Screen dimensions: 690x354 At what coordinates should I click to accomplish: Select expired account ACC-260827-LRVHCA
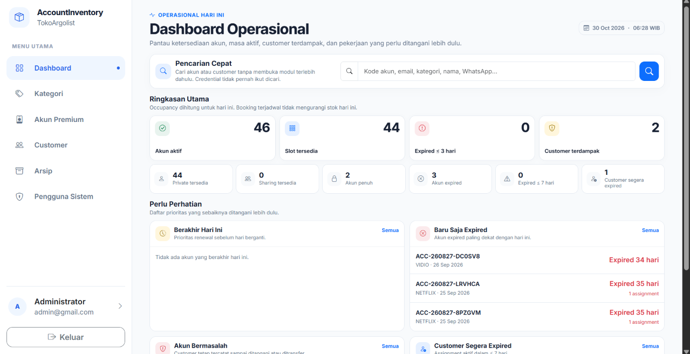537,288
